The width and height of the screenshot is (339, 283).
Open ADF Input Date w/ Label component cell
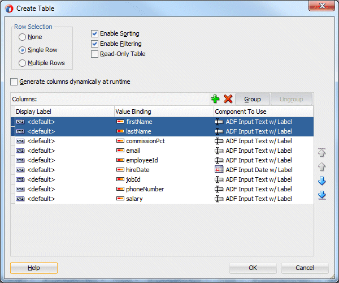263,170
